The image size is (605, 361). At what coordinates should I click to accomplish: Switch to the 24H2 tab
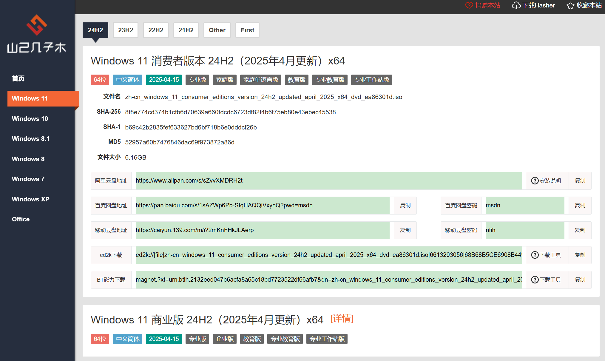[x=95, y=30]
